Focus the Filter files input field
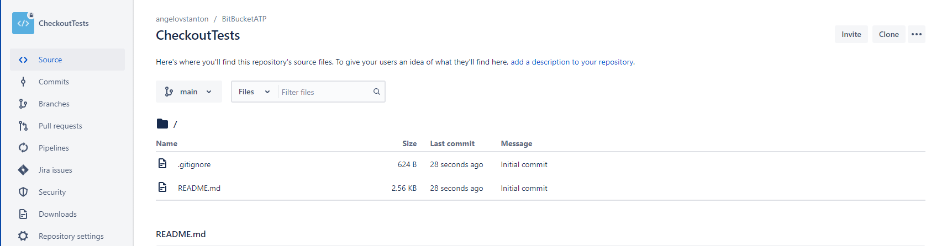Image resolution: width=947 pixels, height=246 pixels. pos(325,92)
